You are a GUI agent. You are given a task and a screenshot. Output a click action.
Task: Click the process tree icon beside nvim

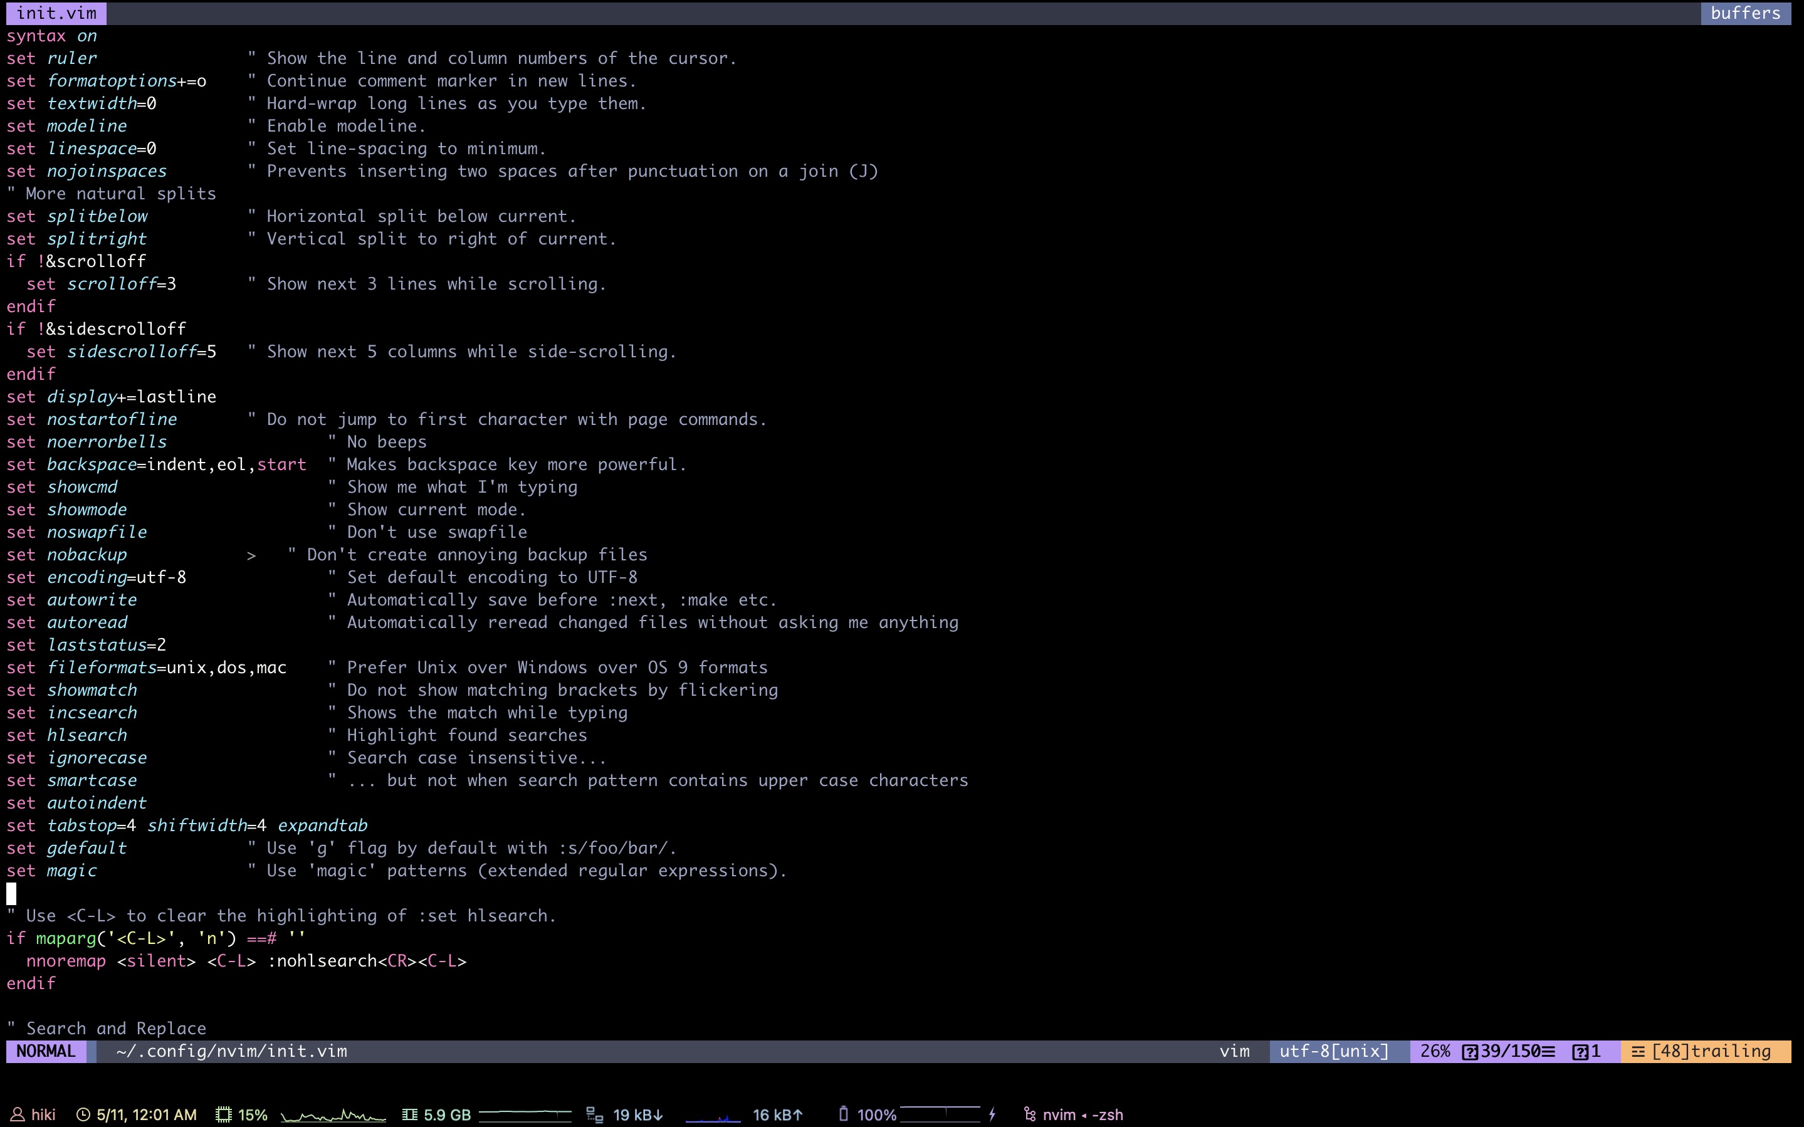click(1030, 1114)
